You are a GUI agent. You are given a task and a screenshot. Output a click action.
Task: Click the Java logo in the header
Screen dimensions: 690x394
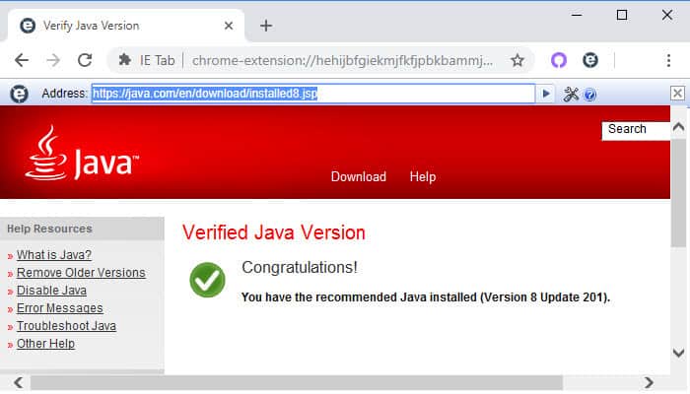coord(82,153)
